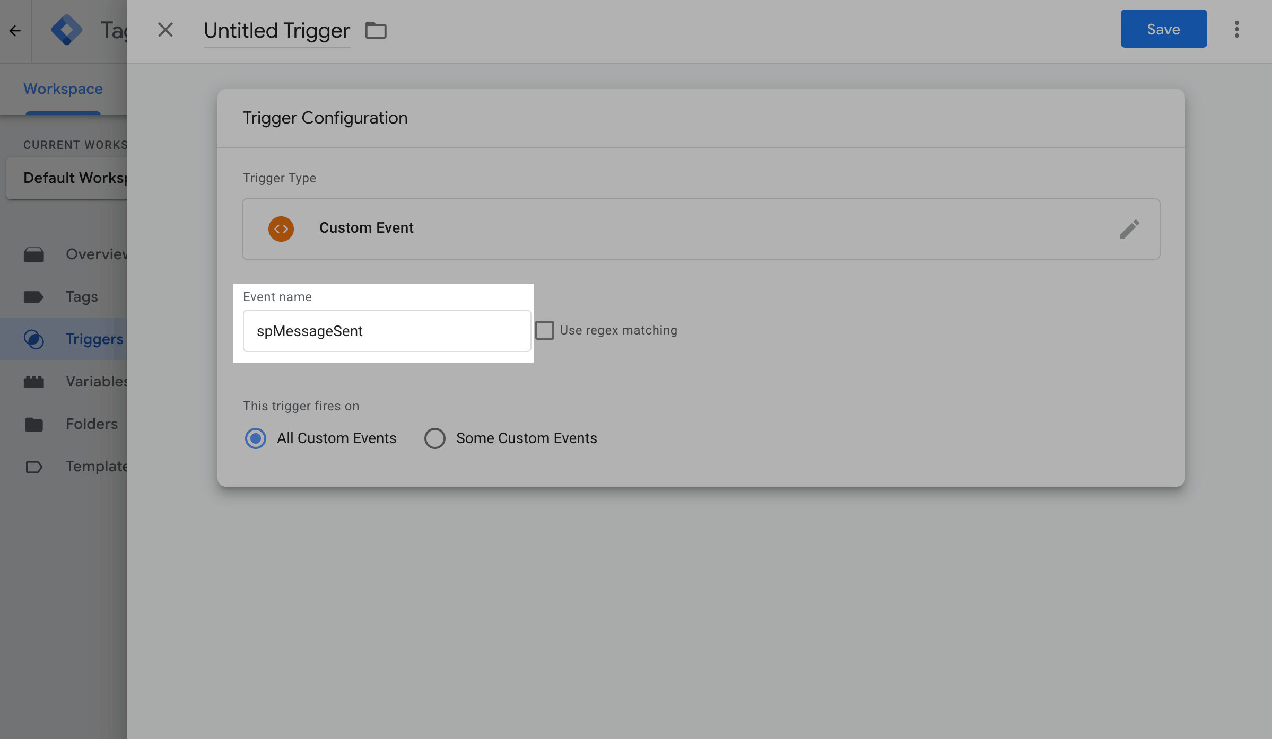This screenshot has width=1272, height=739.
Task: Switch to the Workspace tab
Action: click(x=63, y=89)
